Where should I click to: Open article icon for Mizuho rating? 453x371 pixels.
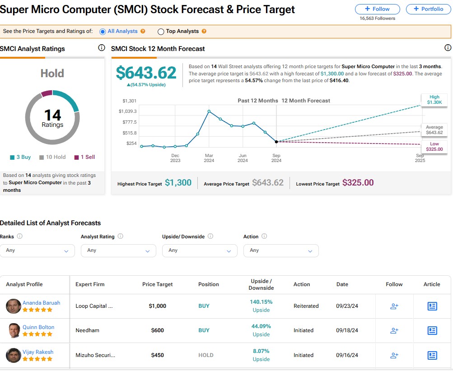click(432, 355)
